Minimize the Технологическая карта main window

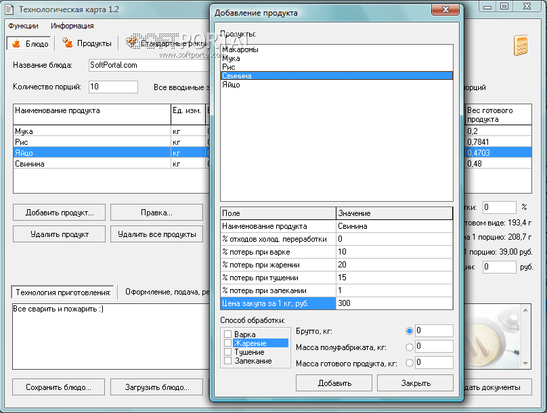pos(487,7)
